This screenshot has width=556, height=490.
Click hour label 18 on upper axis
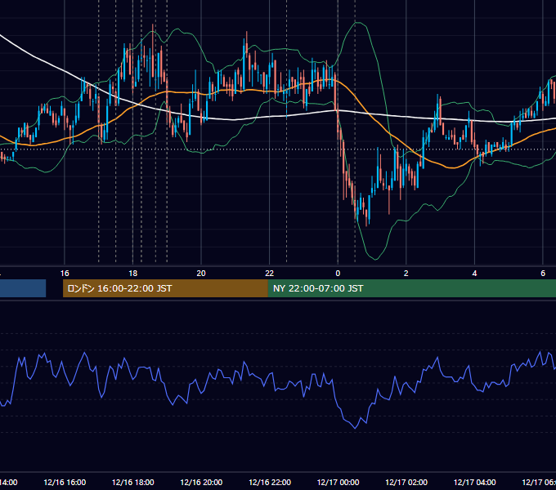[x=133, y=274]
